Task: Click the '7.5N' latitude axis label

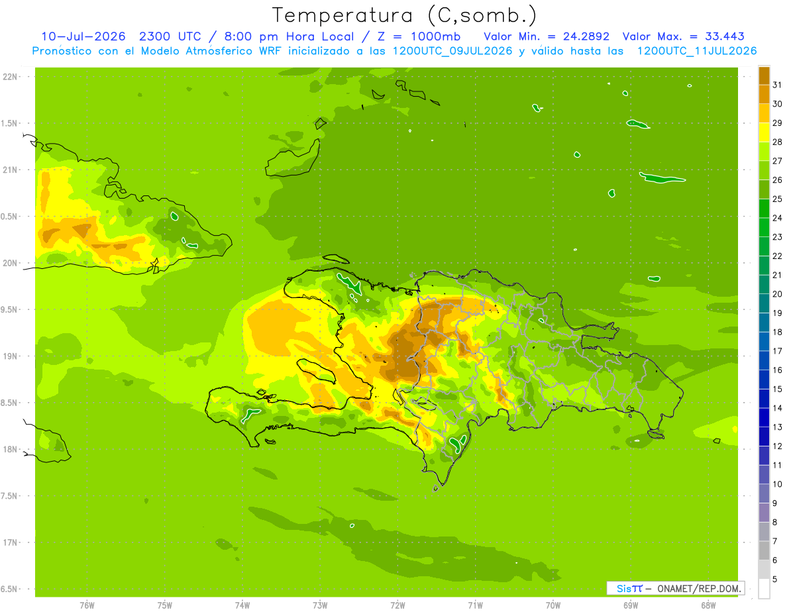Action: pyautogui.click(x=10, y=496)
